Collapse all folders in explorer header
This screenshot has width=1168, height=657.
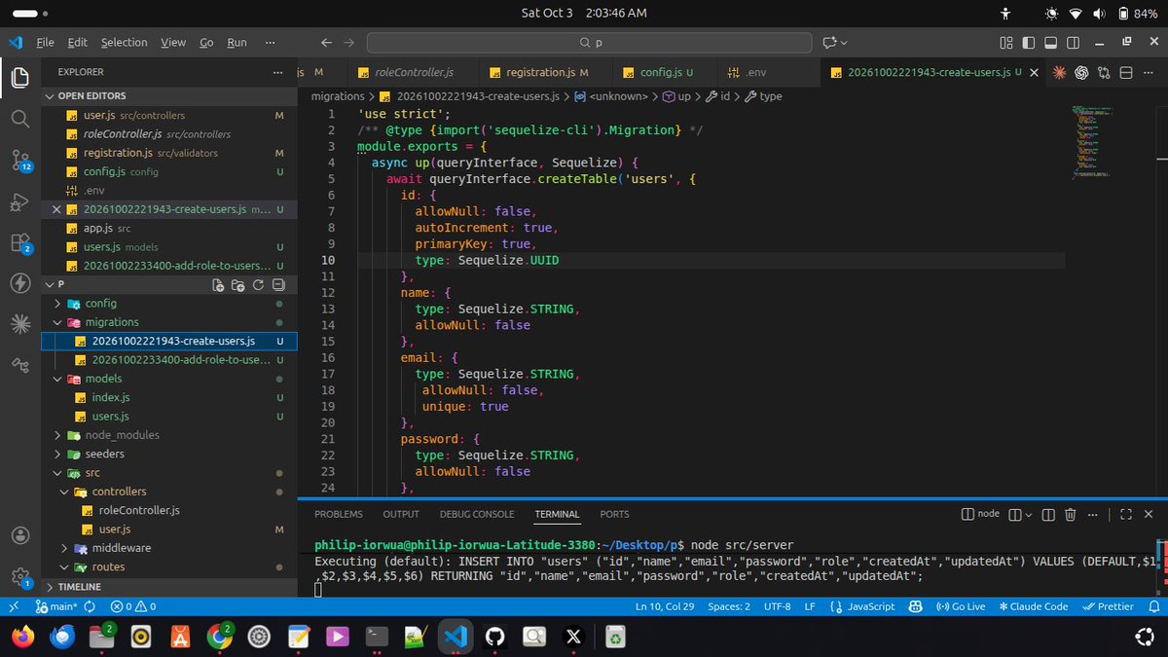pyautogui.click(x=278, y=285)
